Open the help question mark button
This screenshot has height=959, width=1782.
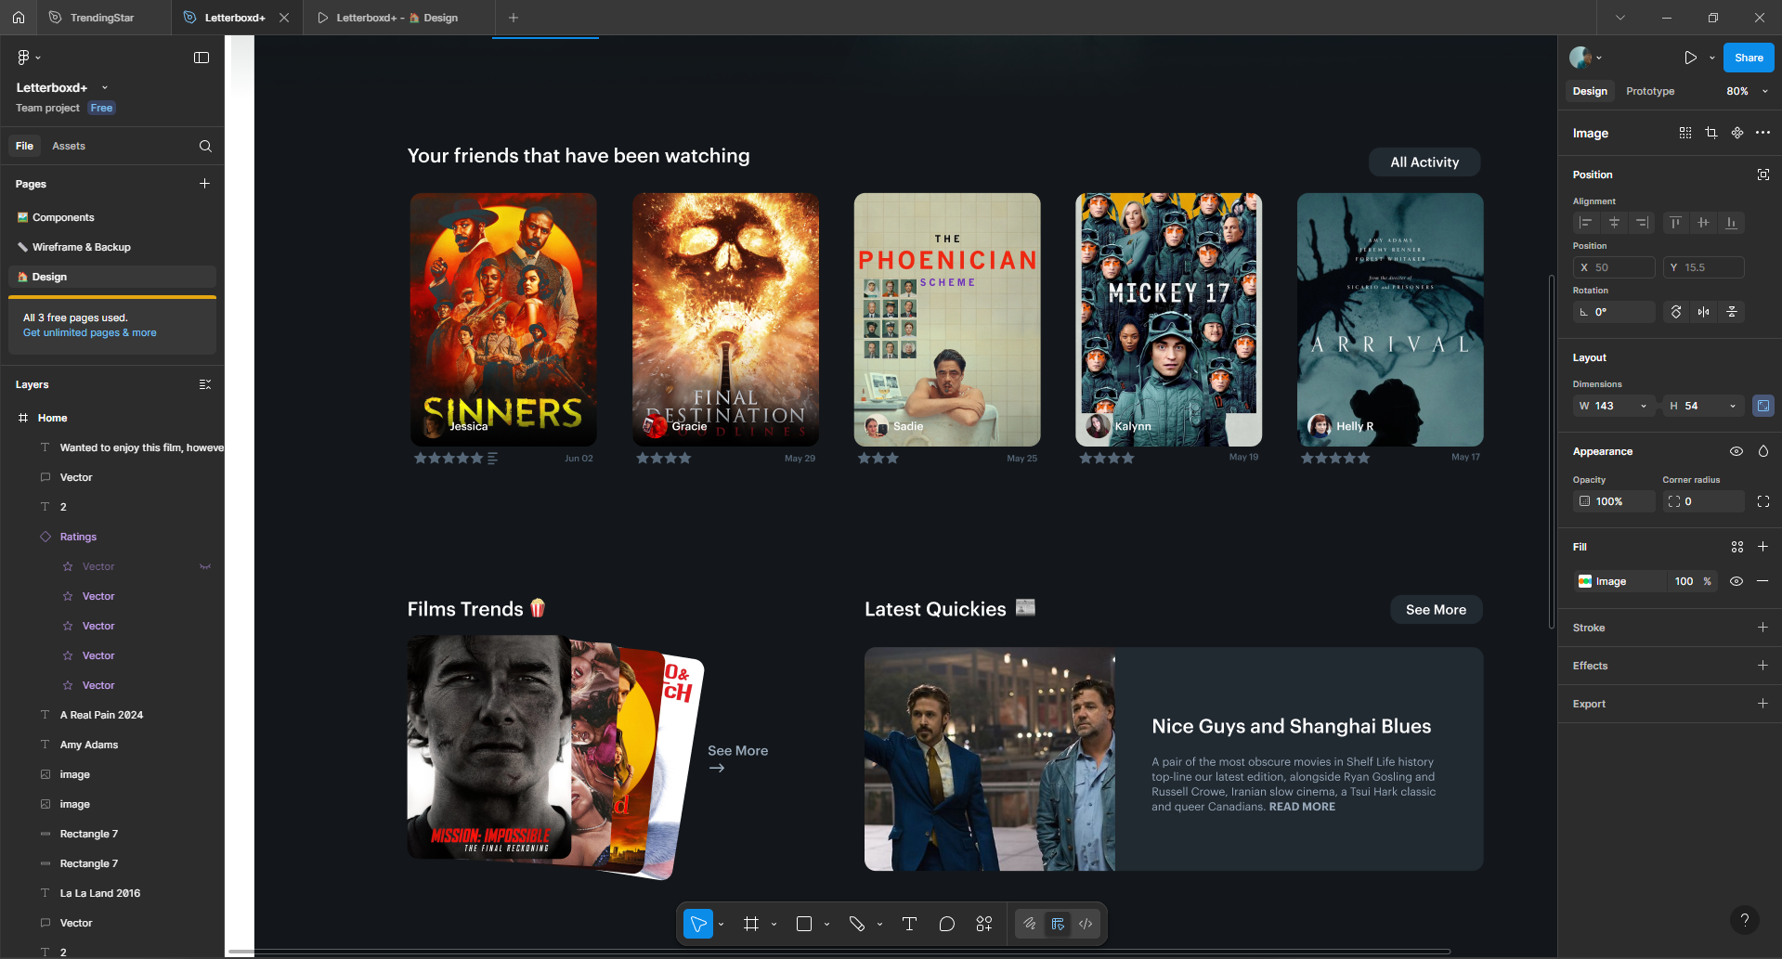[x=1745, y=920]
